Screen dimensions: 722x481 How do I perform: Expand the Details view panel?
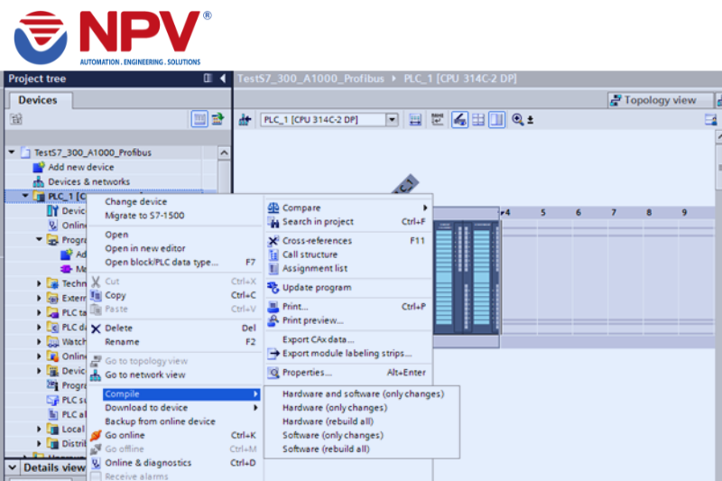click(11, 467)
